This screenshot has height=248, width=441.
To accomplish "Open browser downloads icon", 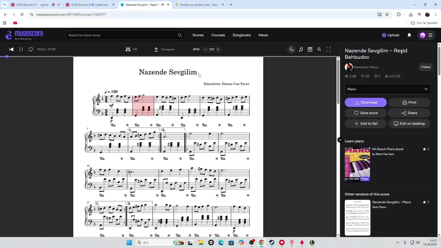I will [x=411, y=14].
